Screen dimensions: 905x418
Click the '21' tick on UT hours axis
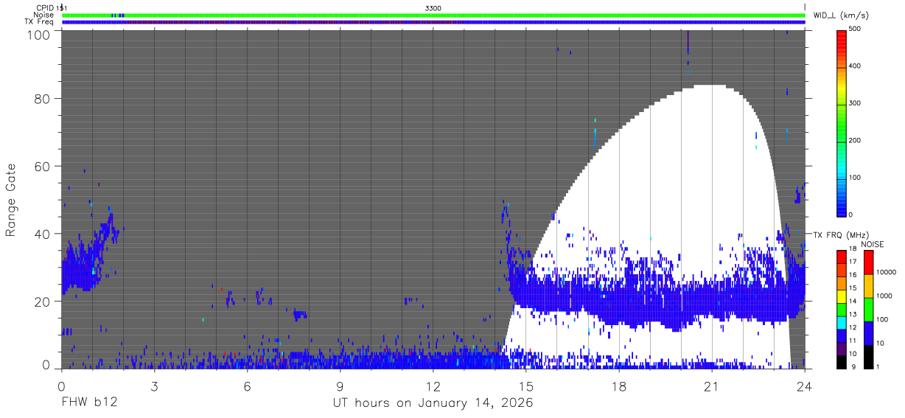click(712, 386)
